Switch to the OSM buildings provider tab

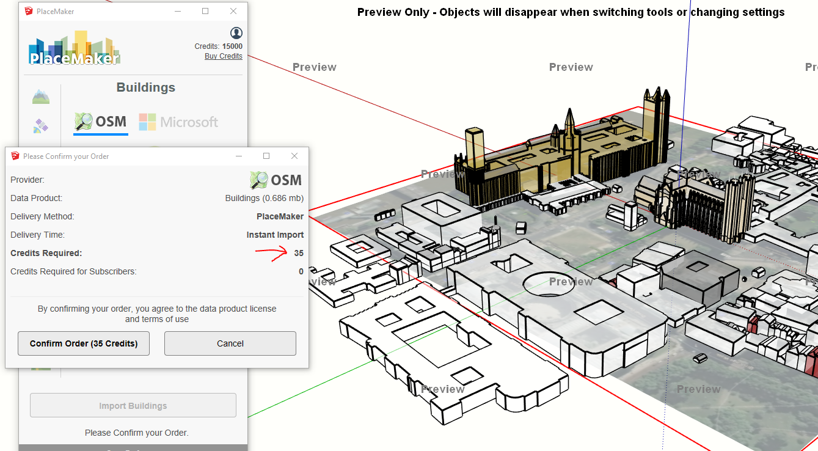pos(101,122)
